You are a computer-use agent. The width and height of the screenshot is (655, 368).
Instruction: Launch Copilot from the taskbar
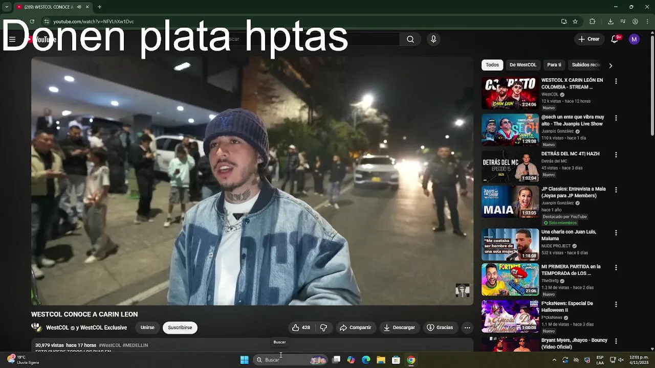coord(351,360)
